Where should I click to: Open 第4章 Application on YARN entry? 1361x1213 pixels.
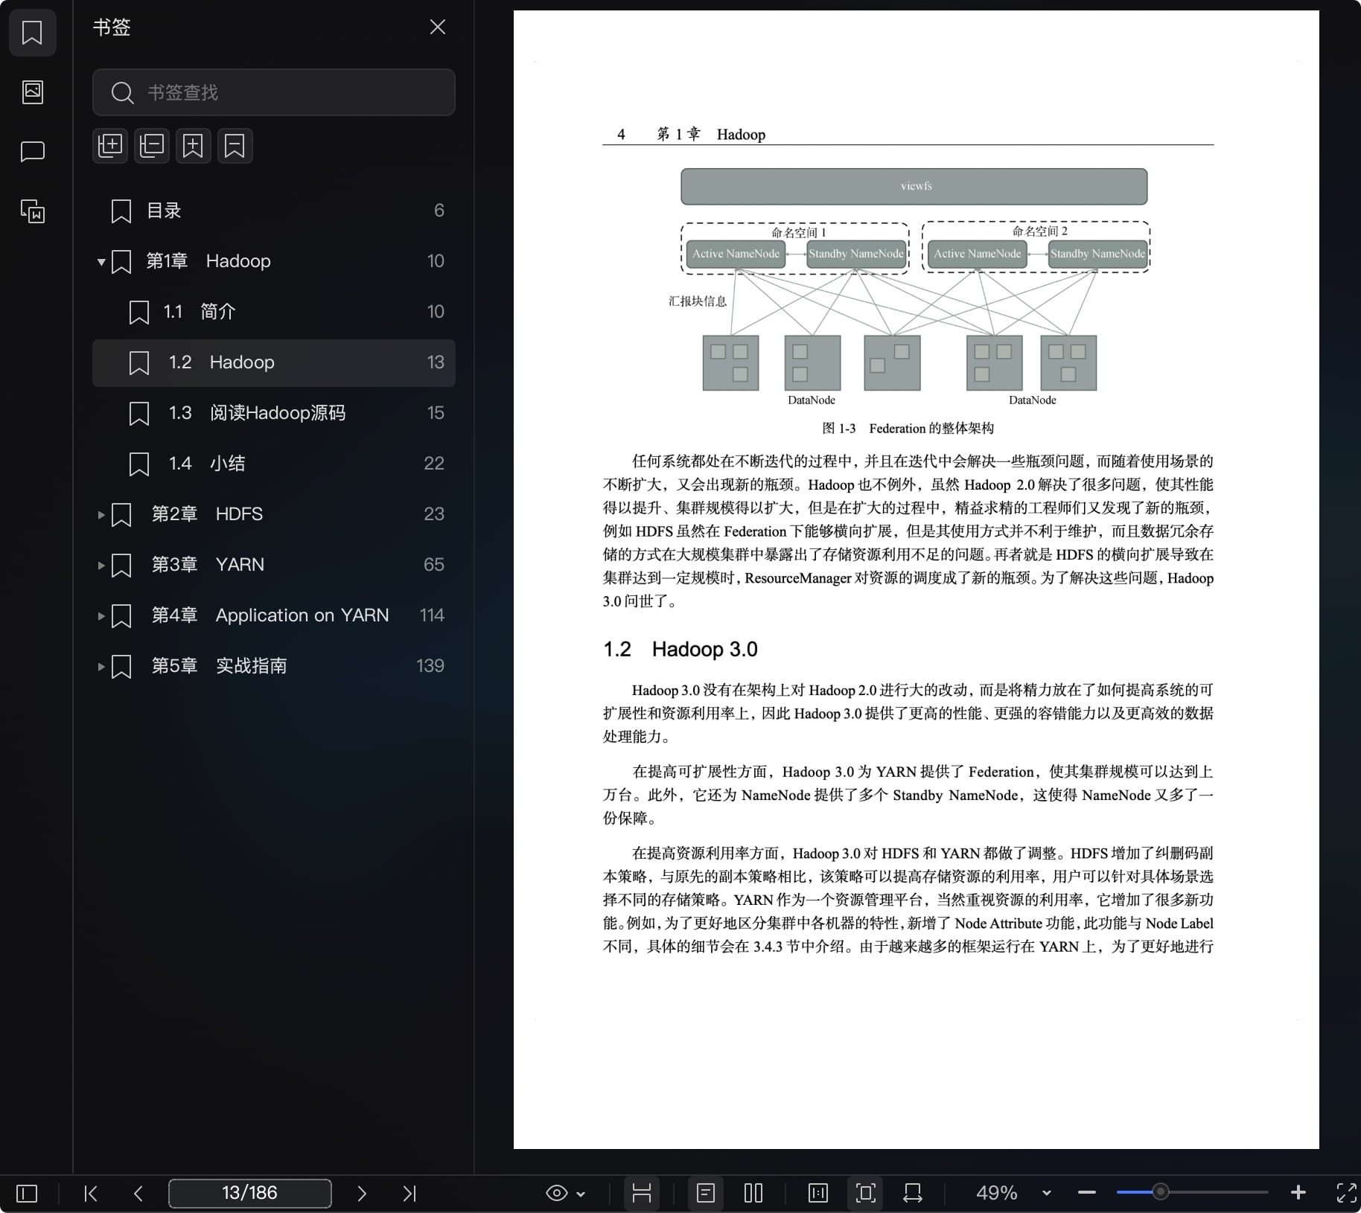[274, 615]
